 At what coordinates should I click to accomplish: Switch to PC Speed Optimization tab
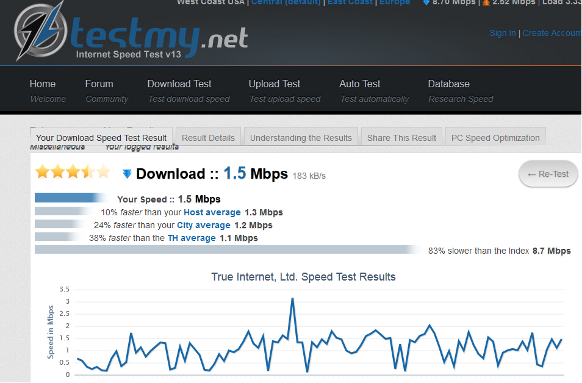coord(495,138)
